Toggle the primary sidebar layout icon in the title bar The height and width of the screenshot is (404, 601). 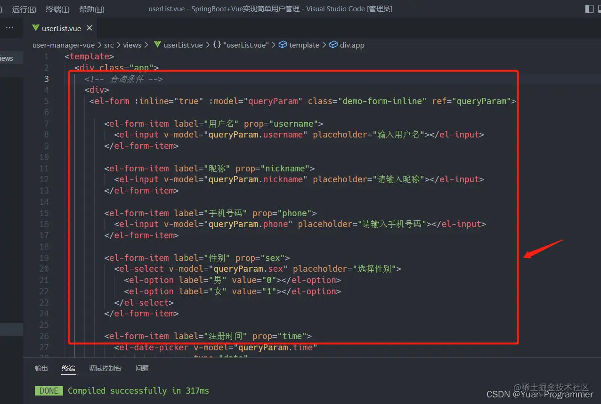[x=589, y=9]
